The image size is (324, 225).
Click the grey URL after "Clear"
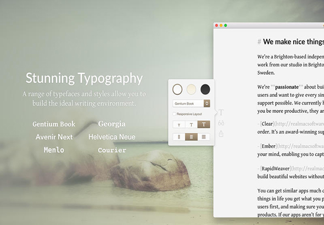(x=300, y=124)
